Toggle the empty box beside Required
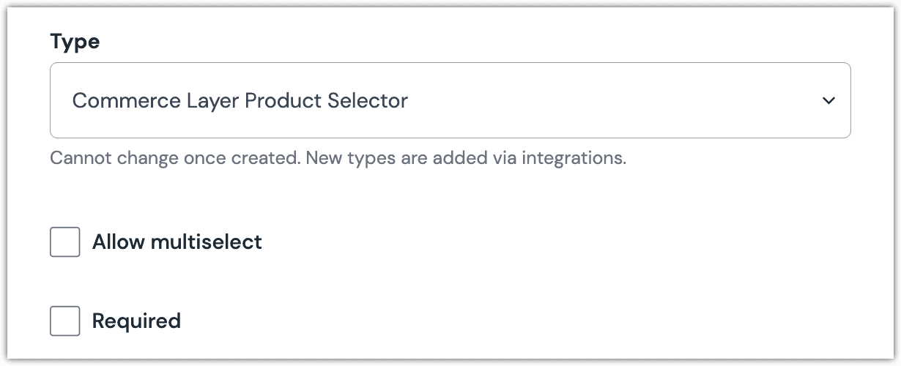The image size is (901, 366). tap(65, 321)
